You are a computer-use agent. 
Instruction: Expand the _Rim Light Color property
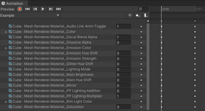[6, 102]
